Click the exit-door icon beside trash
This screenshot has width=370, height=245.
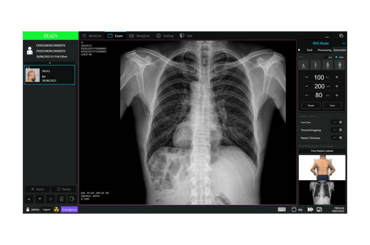72,199
